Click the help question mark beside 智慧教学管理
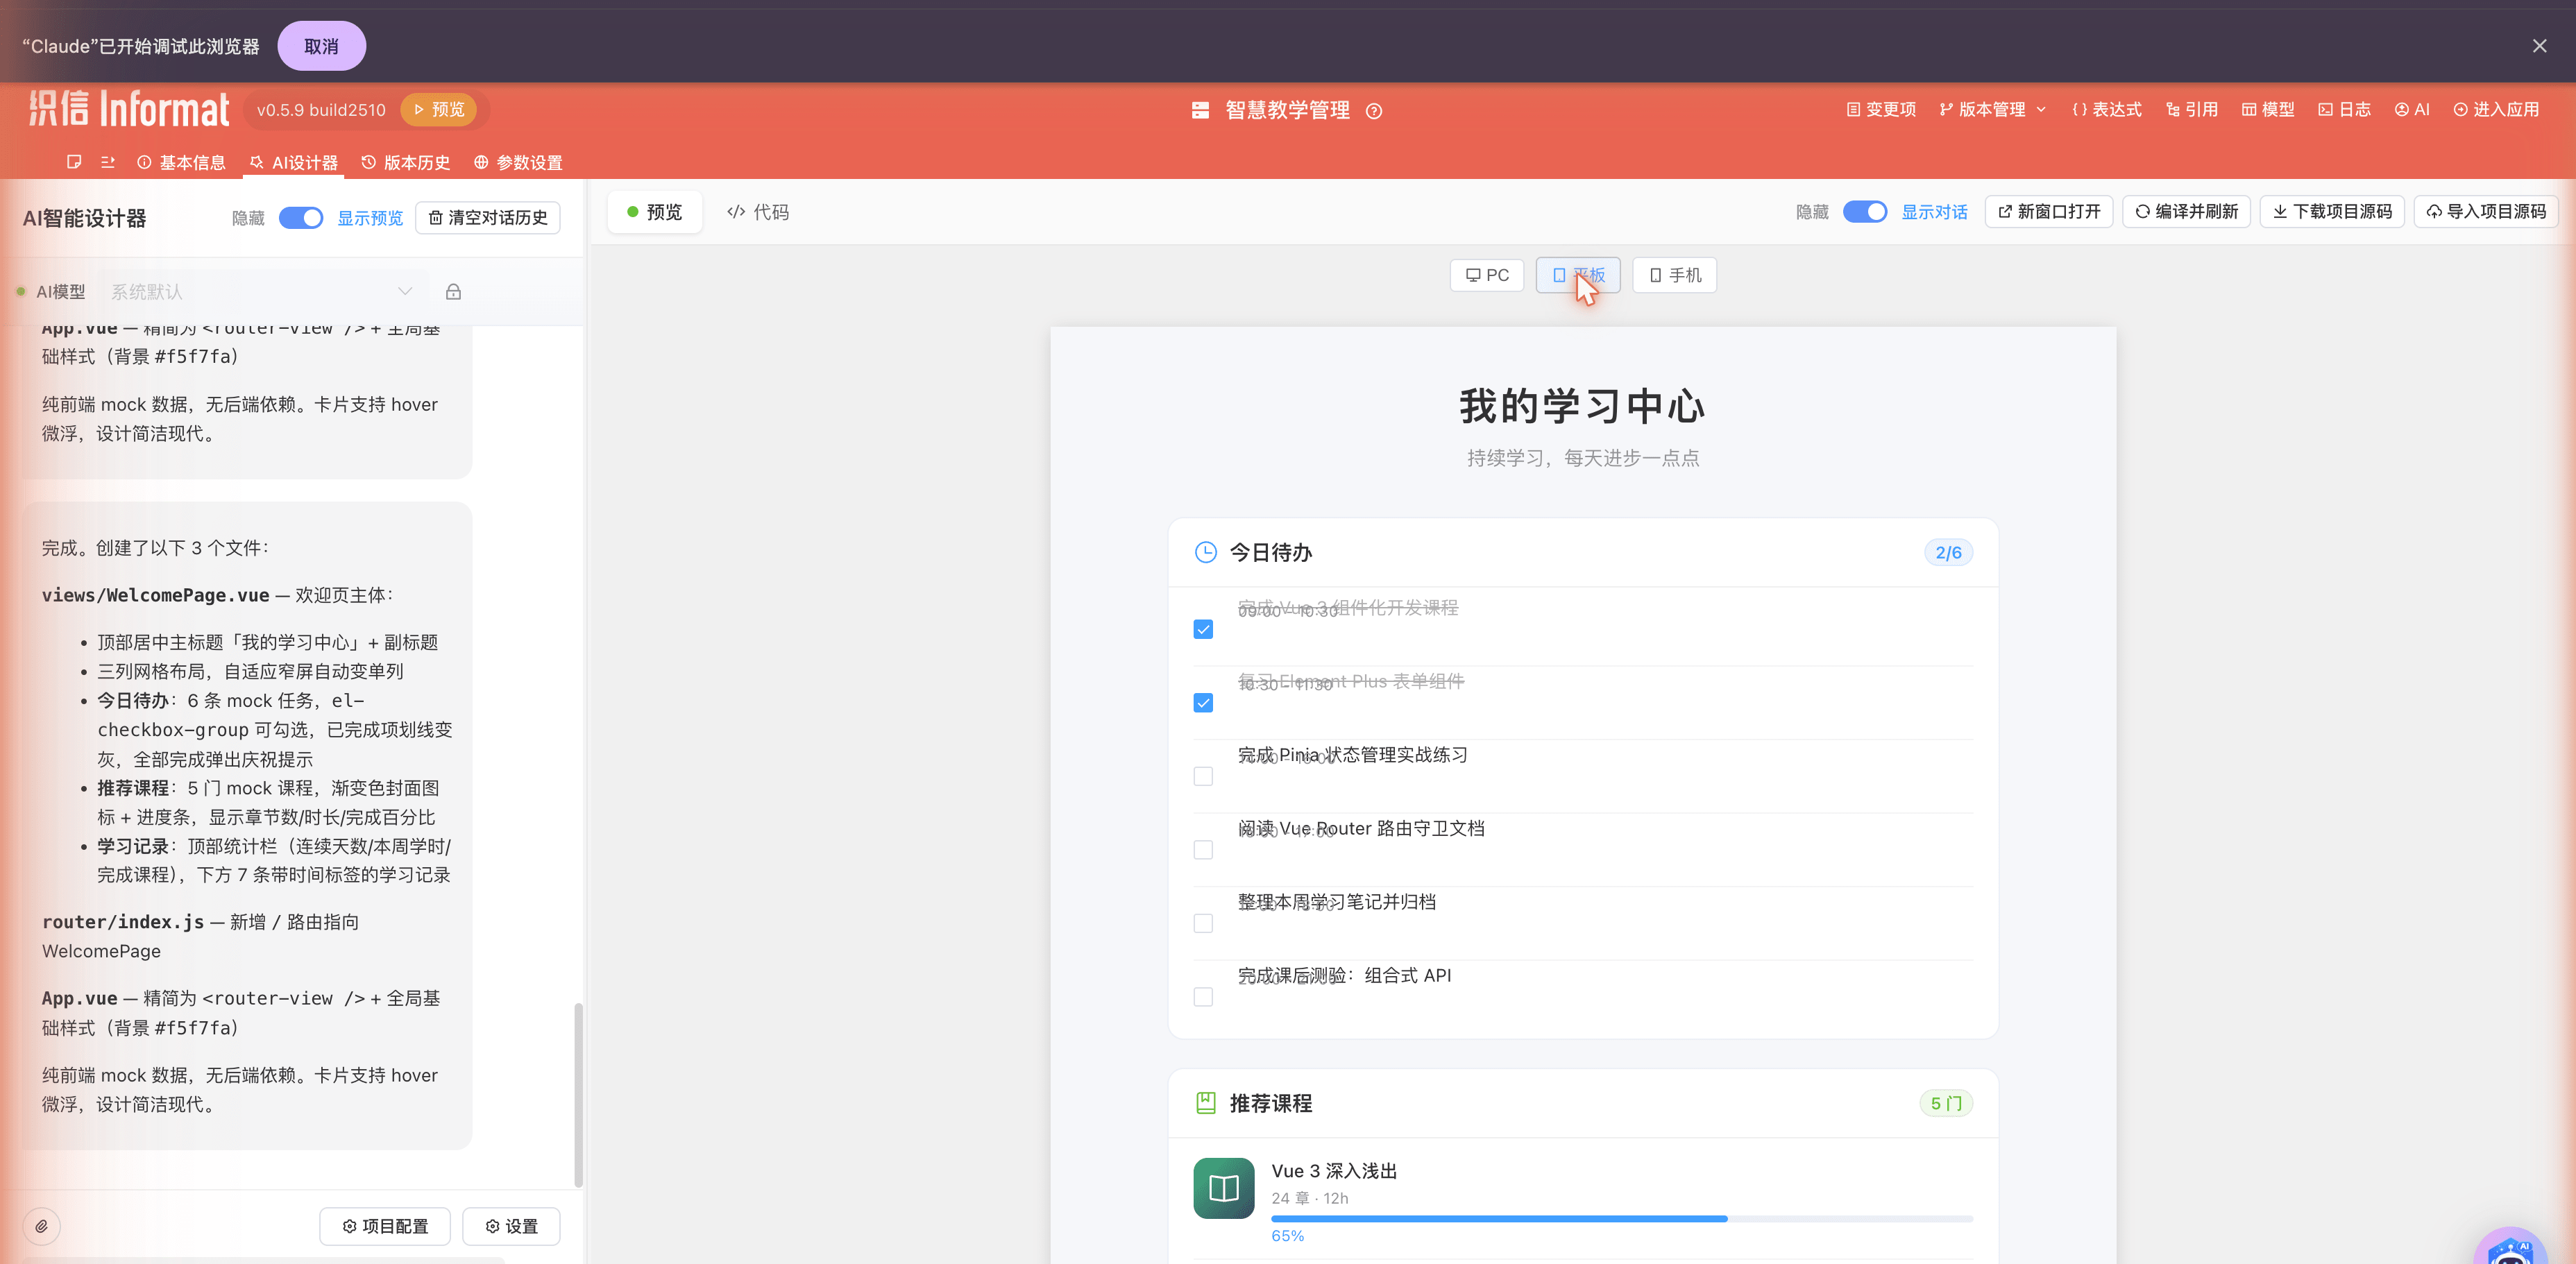The image size is (2576, 1264). point(1374,111)
